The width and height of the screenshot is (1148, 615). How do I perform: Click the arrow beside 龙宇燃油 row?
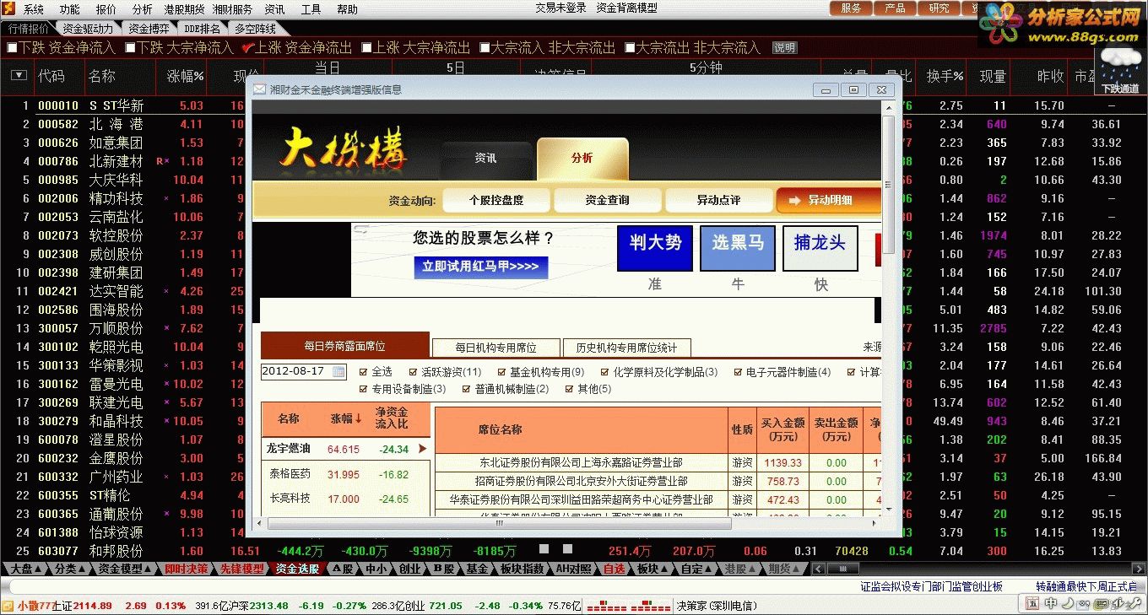(x=422, y=449)
